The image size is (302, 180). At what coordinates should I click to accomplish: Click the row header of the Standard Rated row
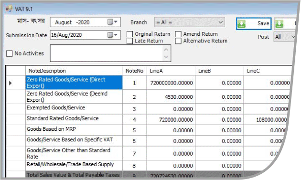16,119
